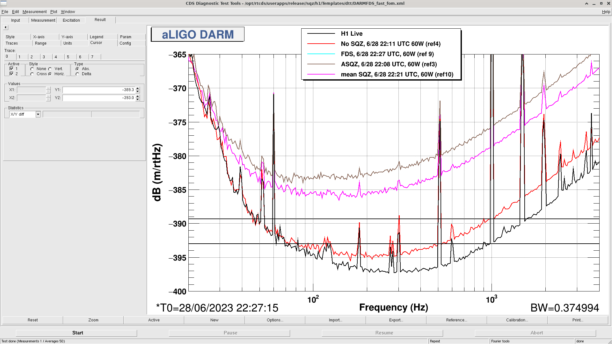Select the Delta cursor type
This screenshot has height=344, width=612.
click(77, 74)
